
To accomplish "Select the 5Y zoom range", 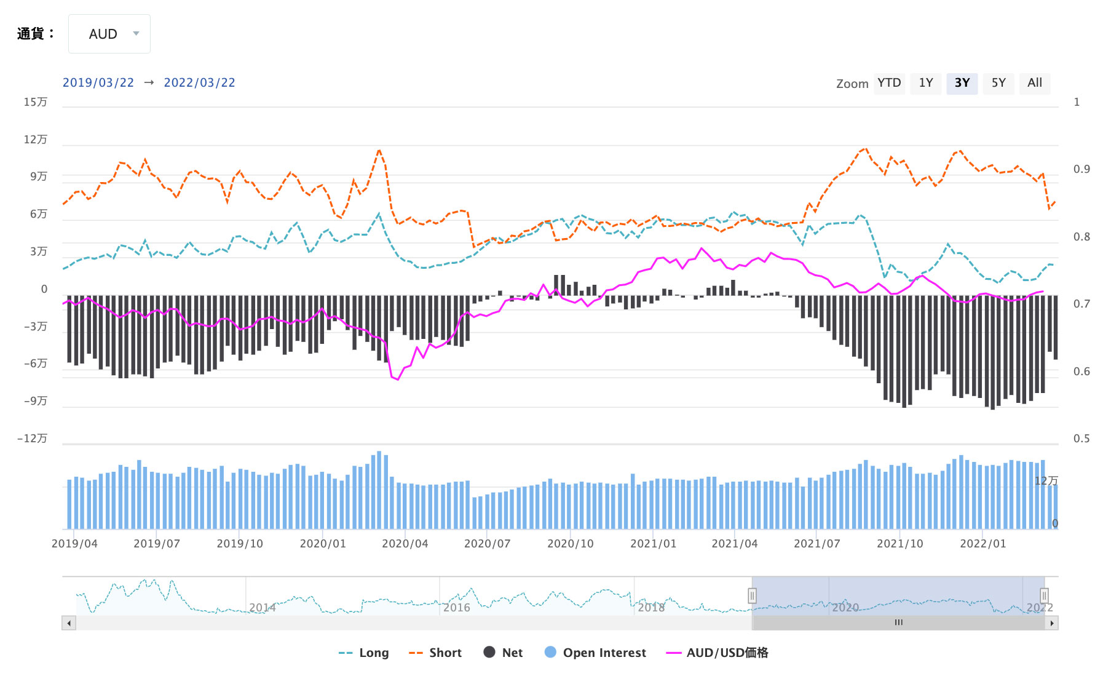I will pos(998,83).
